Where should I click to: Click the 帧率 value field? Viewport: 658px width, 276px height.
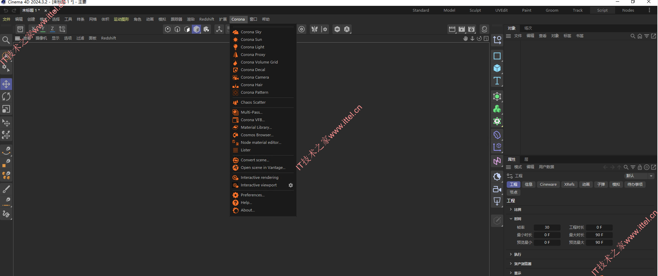pos(547,227)
